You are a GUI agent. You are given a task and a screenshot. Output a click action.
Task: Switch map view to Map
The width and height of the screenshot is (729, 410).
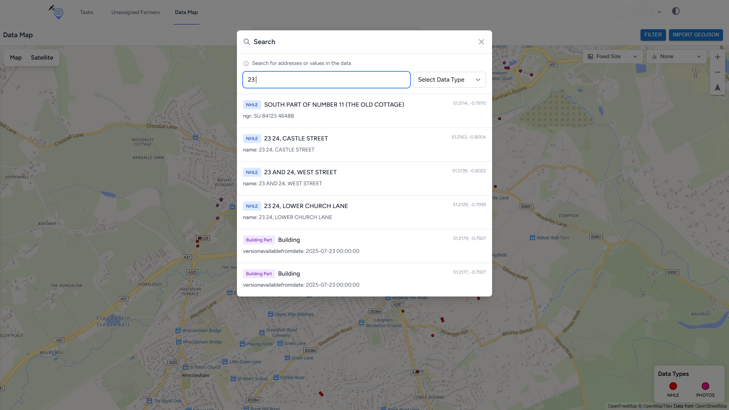pyautogui.click(x=16, y=58)
